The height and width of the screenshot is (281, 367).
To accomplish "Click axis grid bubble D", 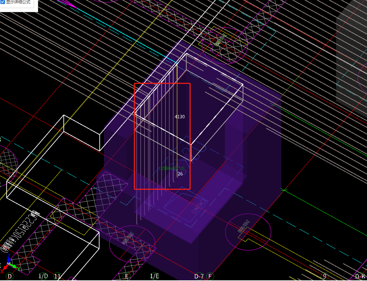I will tap(9, 276).
